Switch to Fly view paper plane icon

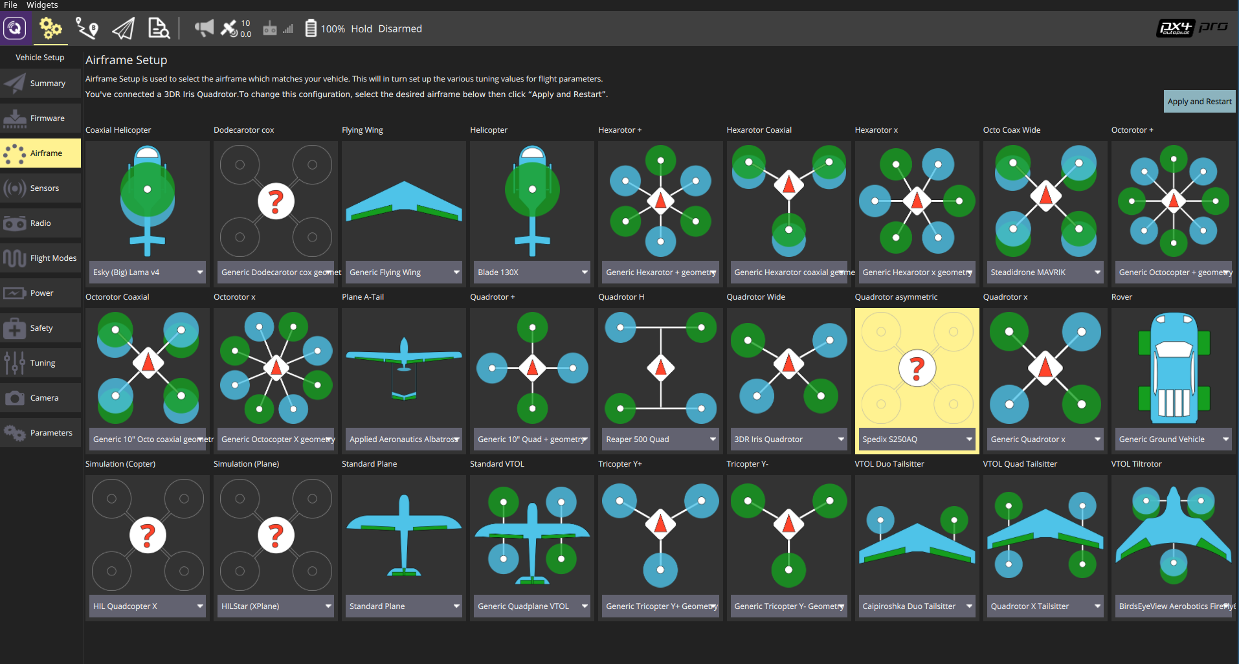tap(123, 28)
